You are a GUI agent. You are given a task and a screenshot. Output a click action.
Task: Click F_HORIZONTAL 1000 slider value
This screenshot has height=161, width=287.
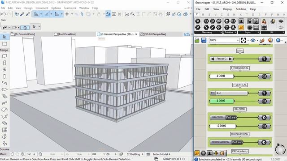[x=222, y=76]
